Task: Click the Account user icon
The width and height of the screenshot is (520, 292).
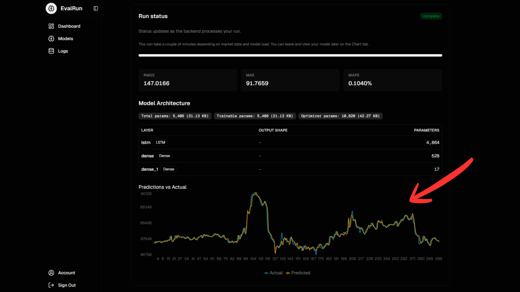Action: click(x=51, y=273)
